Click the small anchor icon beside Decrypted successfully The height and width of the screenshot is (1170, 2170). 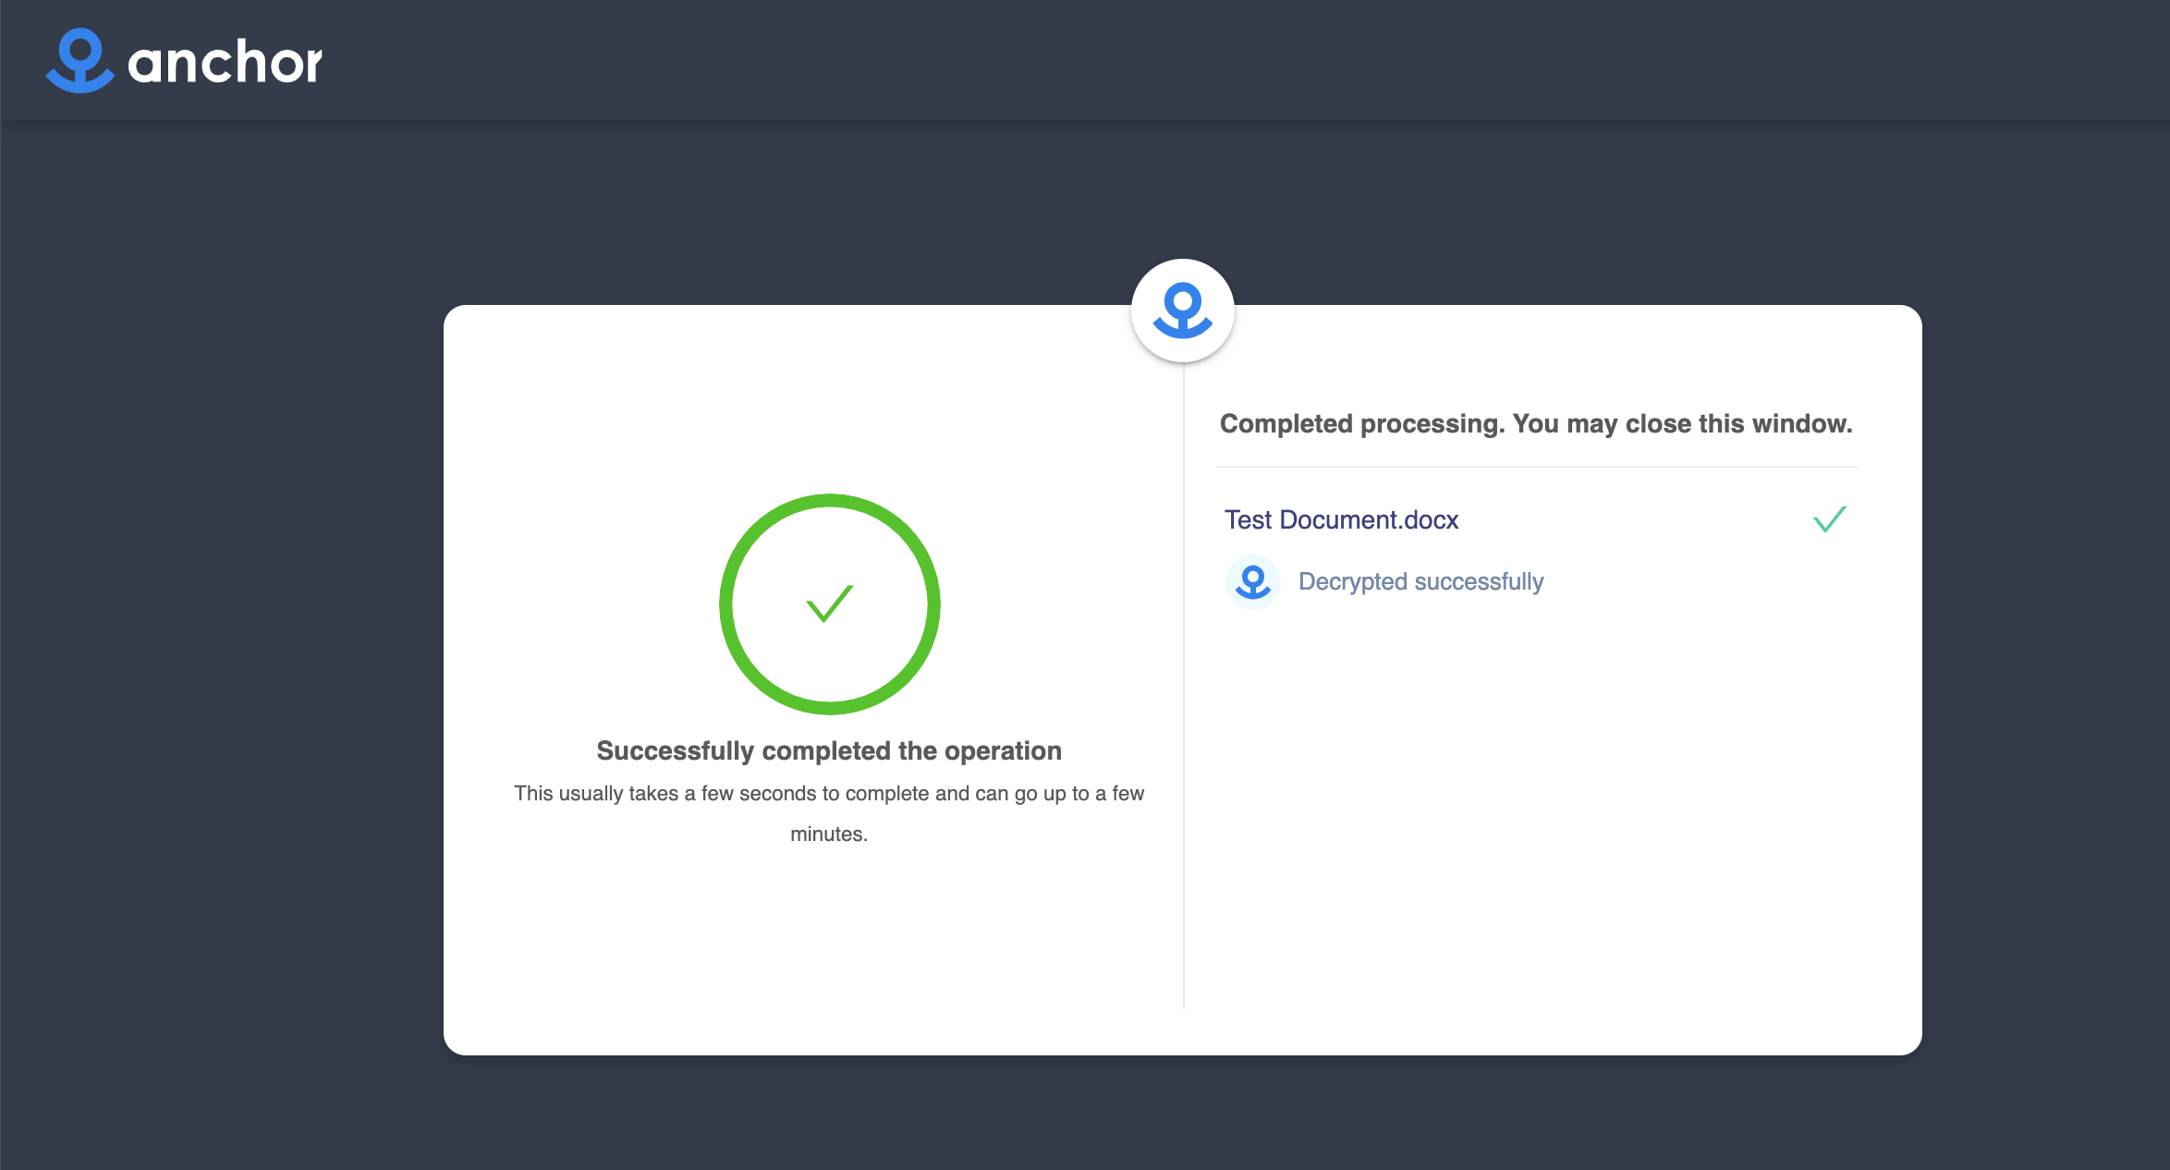[1252, 582]
